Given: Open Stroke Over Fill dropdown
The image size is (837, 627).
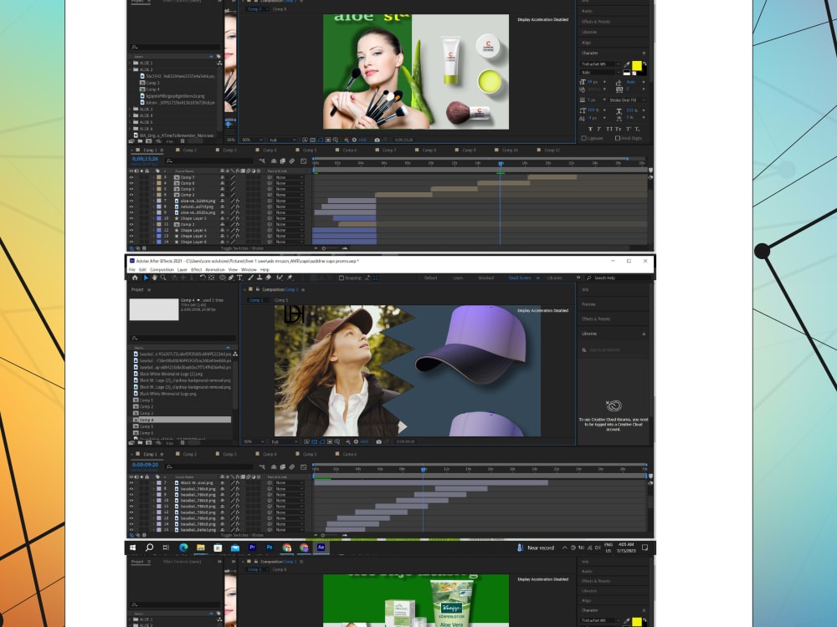Looking at the screenshot, I should pos(627,99).
